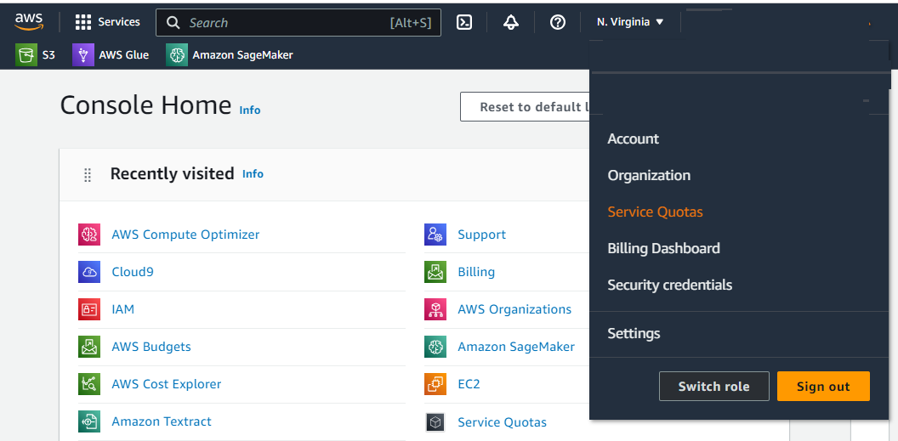The width and height of the screenshot is (898, 441).
Task: Click the Service Quotas cube icon
Action: click(435, 422)
